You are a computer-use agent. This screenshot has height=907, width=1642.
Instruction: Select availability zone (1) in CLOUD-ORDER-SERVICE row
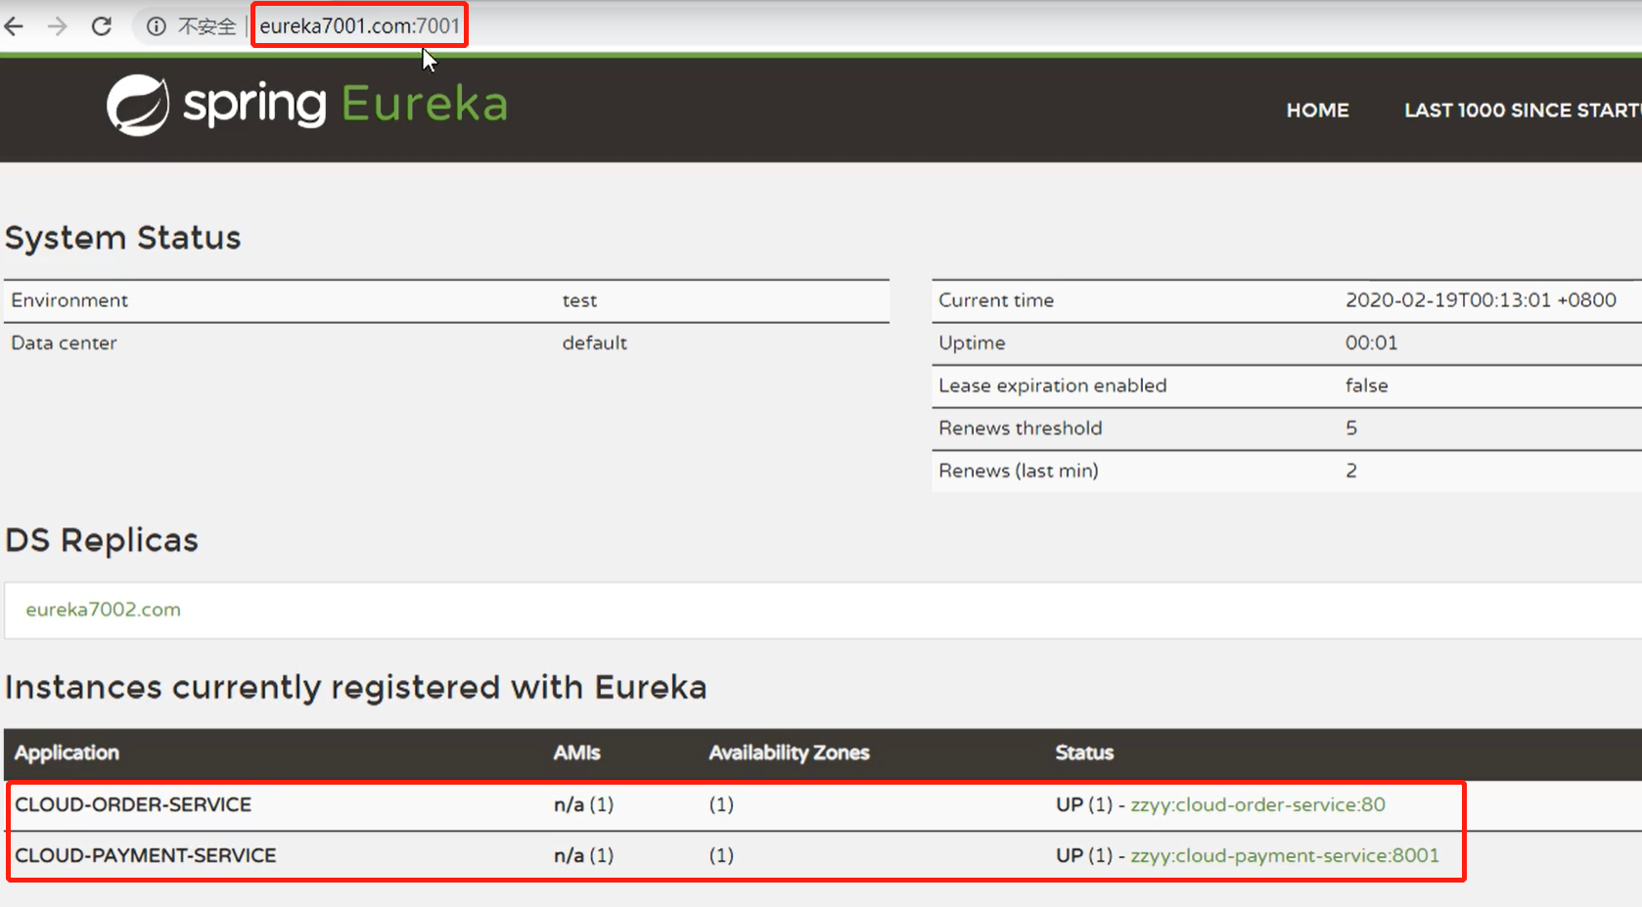point(721,804)
